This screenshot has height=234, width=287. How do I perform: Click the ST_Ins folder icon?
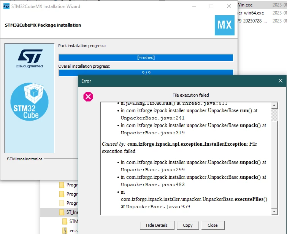tap(62, 212)
